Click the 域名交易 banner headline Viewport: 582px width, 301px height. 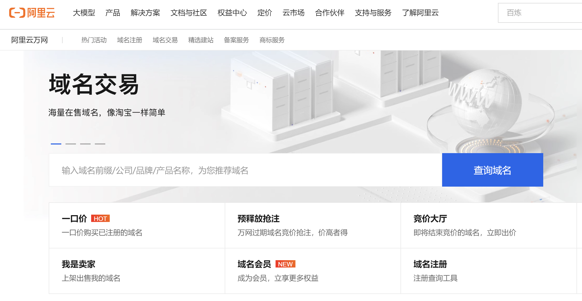pyautogui.click(x=94, y=84)
